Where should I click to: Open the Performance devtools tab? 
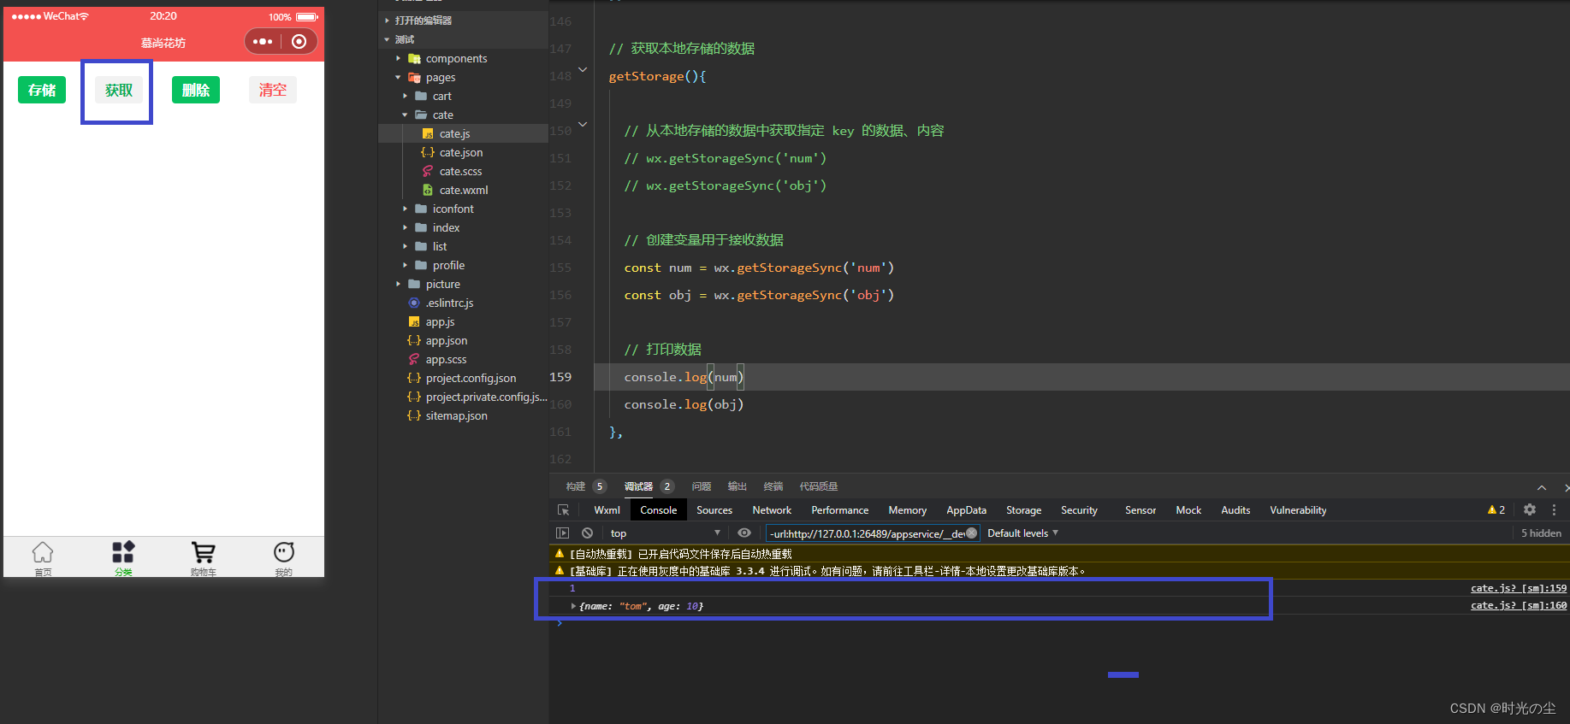840,510
